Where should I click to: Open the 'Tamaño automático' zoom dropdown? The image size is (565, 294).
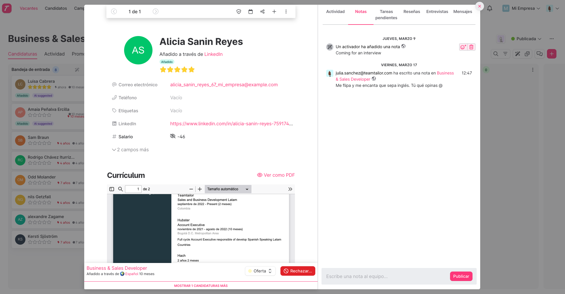point(228,189)
